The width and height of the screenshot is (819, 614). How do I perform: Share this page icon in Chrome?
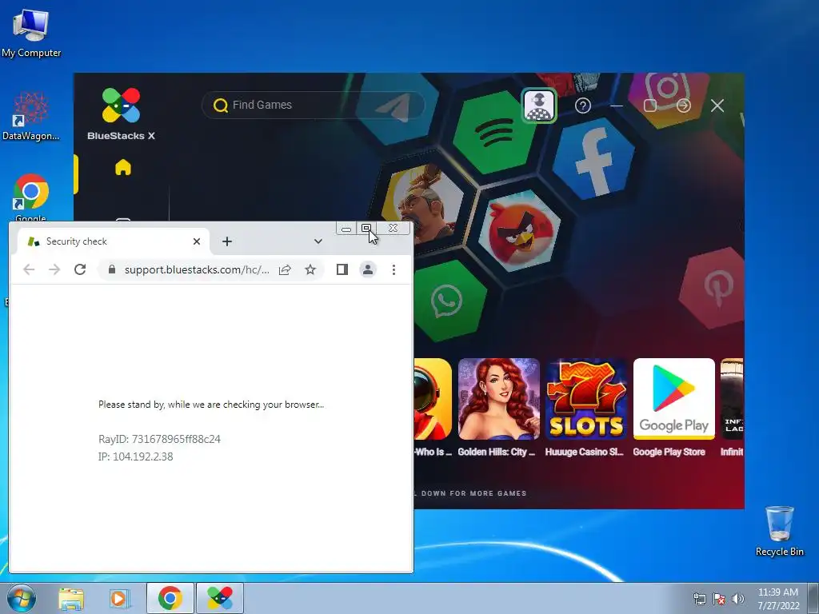(x=285, y=269)
